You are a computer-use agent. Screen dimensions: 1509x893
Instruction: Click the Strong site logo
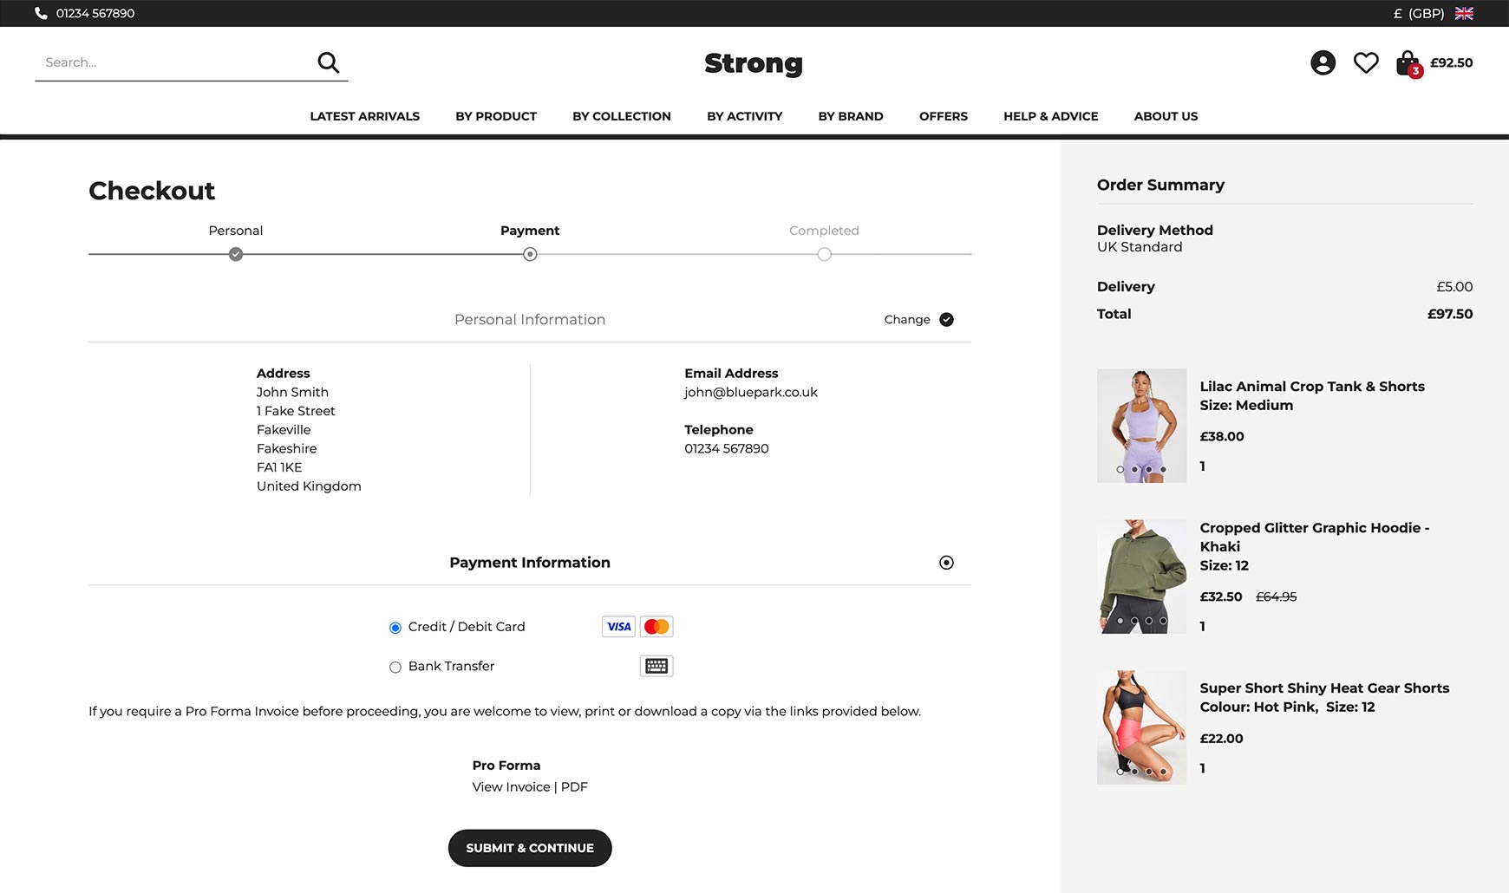click(x=754, y=63)
